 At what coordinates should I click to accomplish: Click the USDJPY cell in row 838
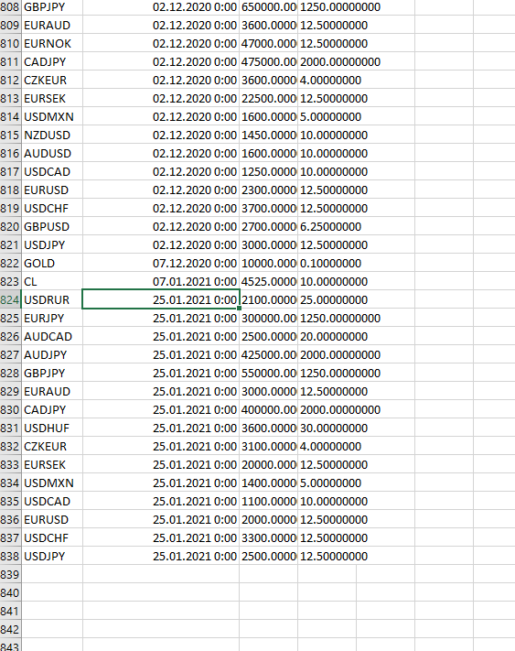coord(52,556)
